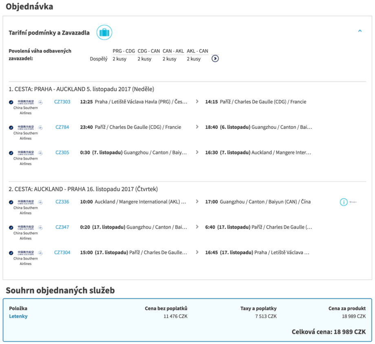This screenshot has width=375, height=344.
Task: Click the alliance badge icon beside flight CZ347
Action: [x=40, y=227]
